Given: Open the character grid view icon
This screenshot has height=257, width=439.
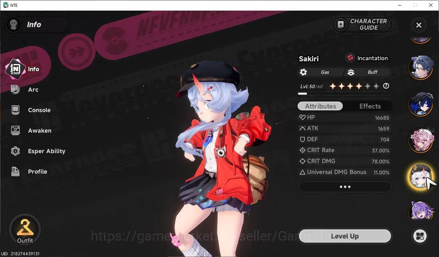Looking at the screenshot, I should (x=420, y=236).
